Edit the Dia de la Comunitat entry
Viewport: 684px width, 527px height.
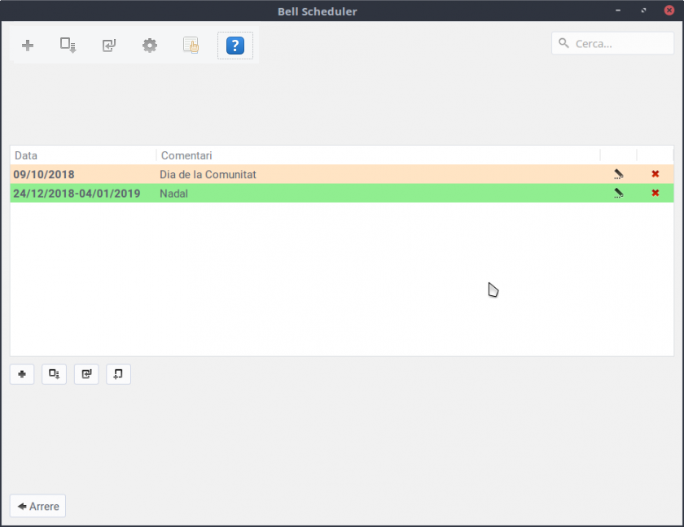pos(619,174)
